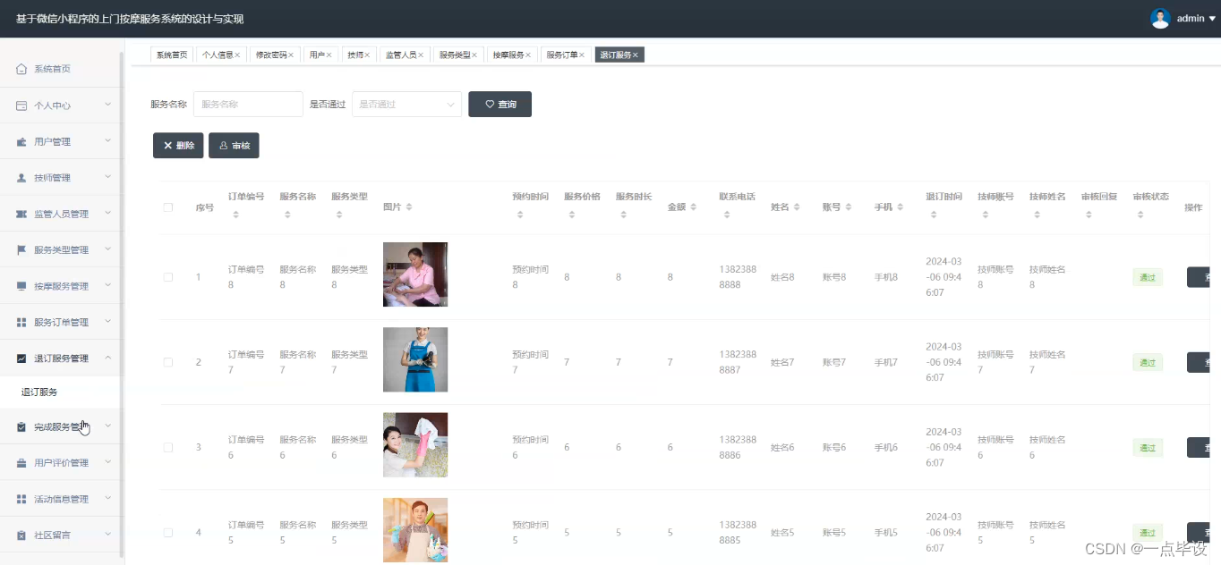Check the box for row 3 (订单编号6)
The height and width of the screenshot is (565, 1221).
(x=168, y=447)
